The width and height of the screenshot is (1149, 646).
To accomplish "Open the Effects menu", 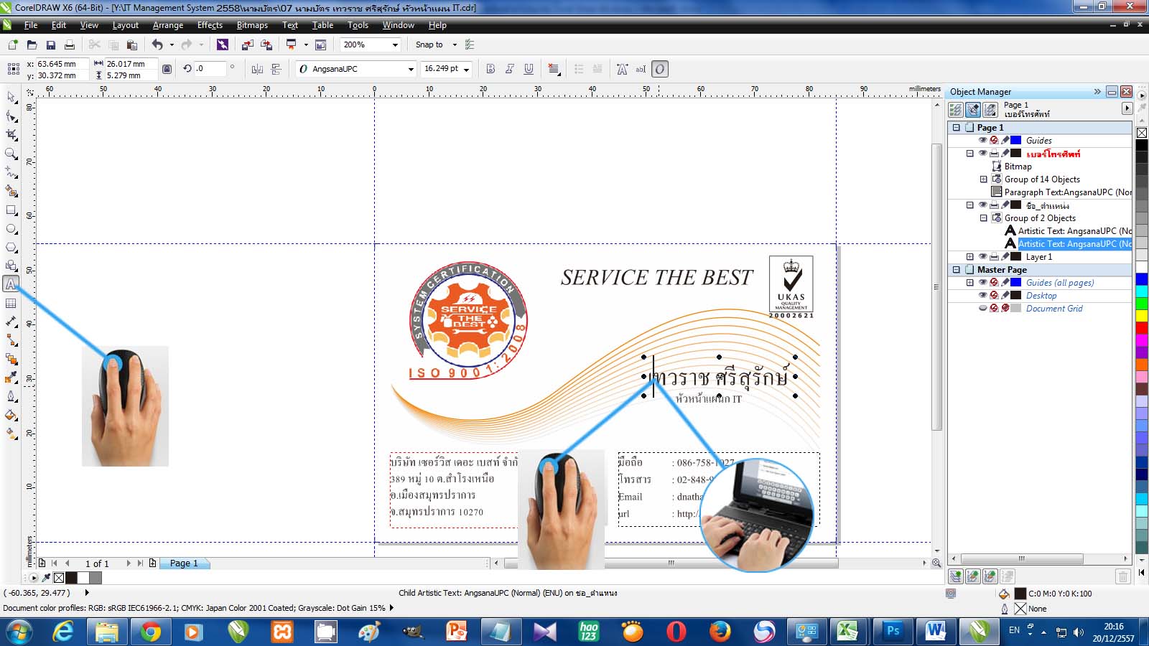I will pos(210,25).
